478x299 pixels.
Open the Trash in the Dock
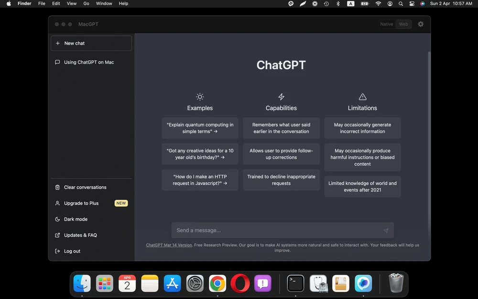point(396,283)
